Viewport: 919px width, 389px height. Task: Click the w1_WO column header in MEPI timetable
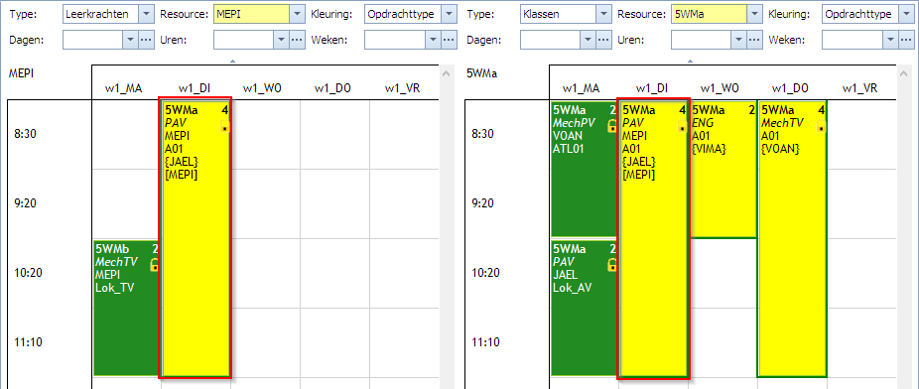pos(263,88)
